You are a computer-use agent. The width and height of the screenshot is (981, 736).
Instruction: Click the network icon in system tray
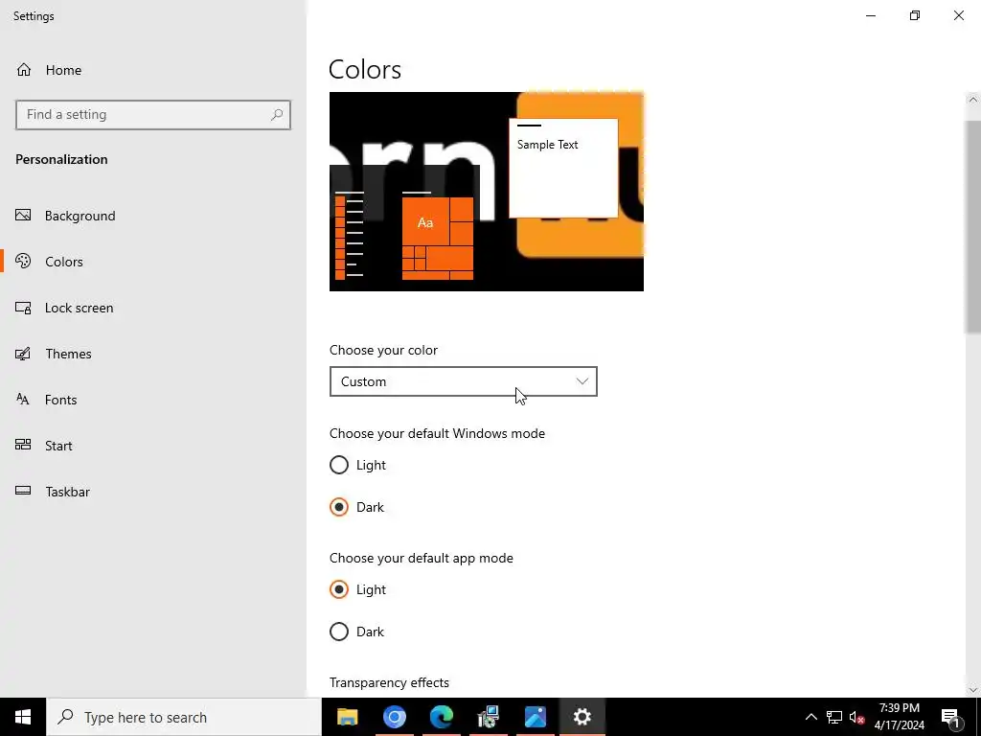[834, 717]
